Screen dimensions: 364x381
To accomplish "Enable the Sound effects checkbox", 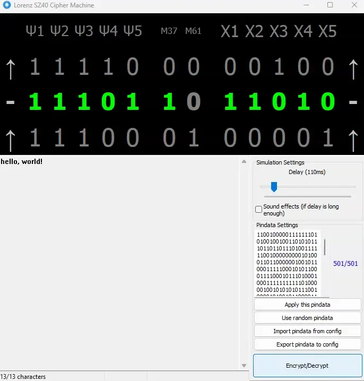I will click(259, 210).
